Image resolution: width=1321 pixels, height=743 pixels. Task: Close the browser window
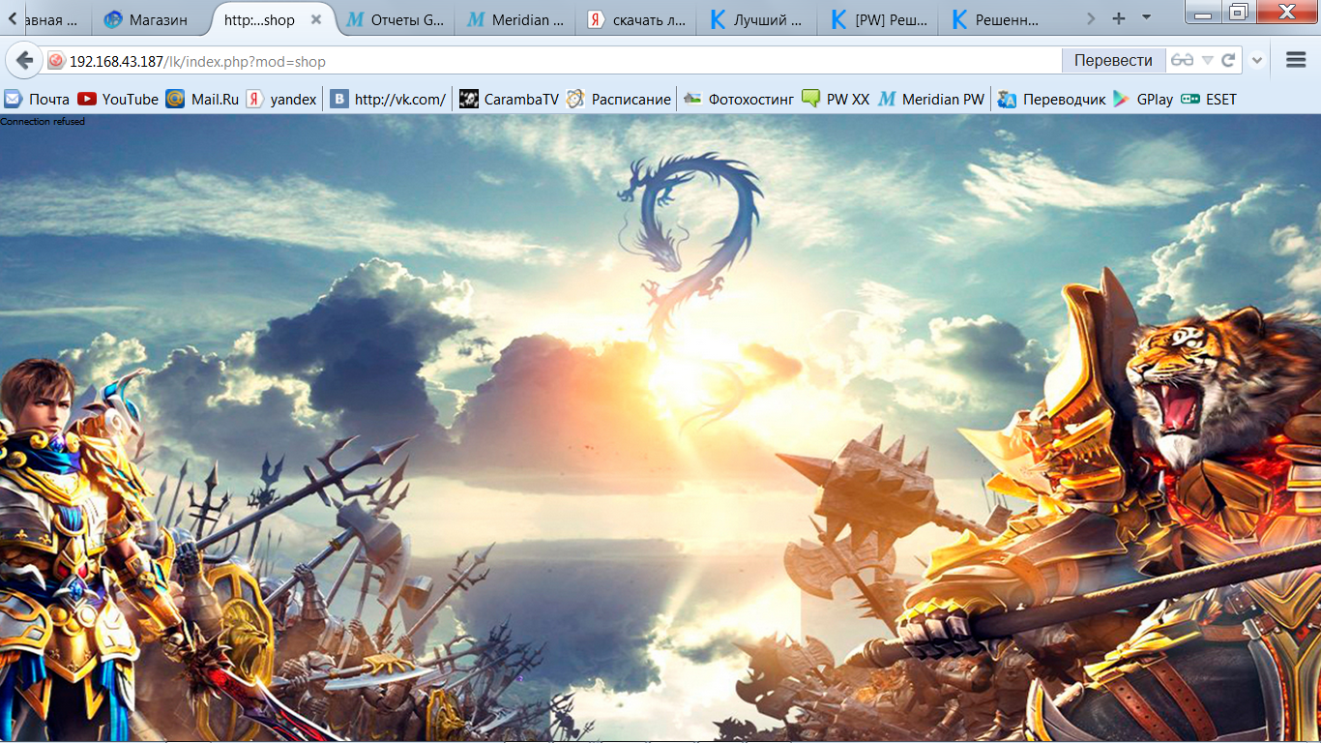coord(1286,12)
